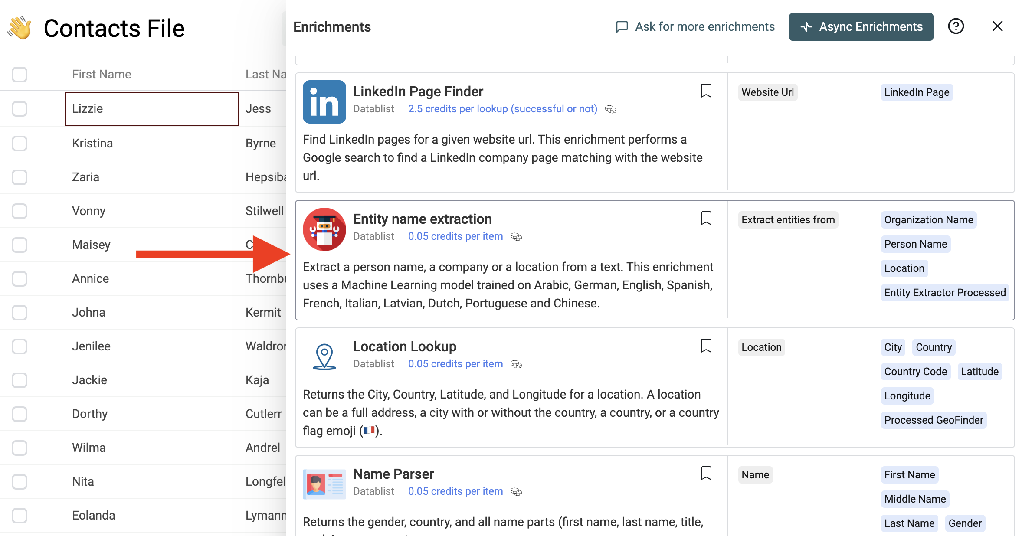1022x536 pixels.
Task: Click Ask for more enrichments link
Action: [x=695, y=27]
